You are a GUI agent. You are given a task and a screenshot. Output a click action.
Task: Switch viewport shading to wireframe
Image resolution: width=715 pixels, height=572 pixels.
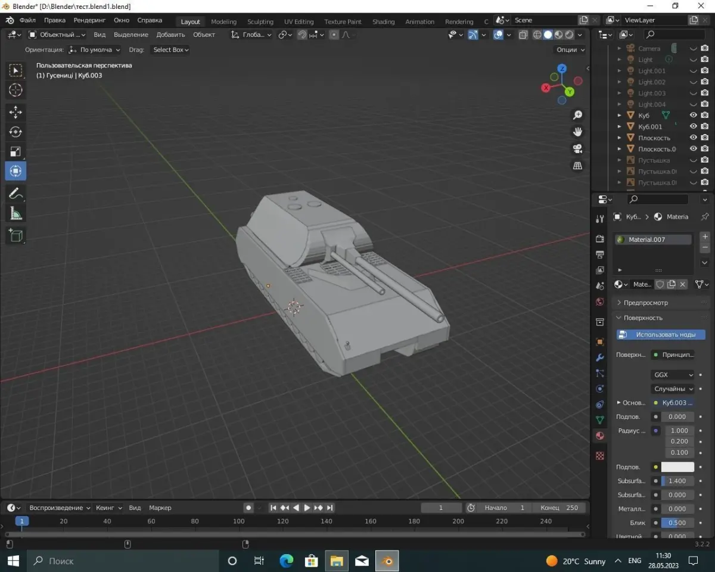537,35
